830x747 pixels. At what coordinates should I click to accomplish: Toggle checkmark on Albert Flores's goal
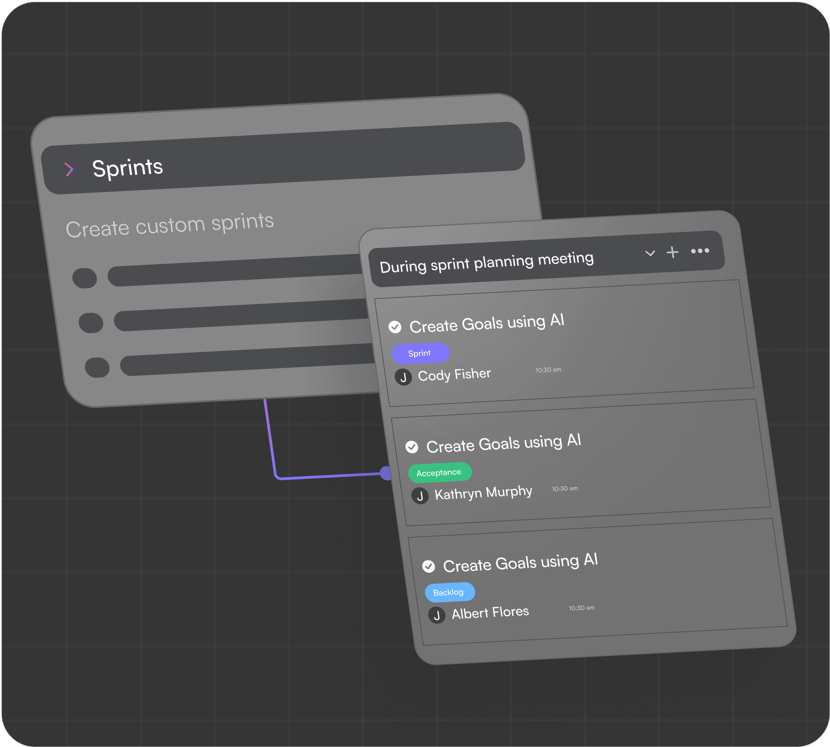point(428,567)
